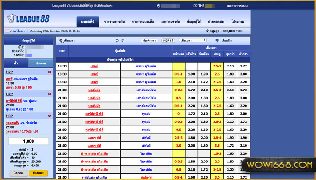
Task: Remove the third HDP bet from slip
Action: [x=49, y=116]
